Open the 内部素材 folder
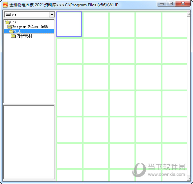Image resolution: width=193 pixels, height=184 pixels. pos(21,36)
